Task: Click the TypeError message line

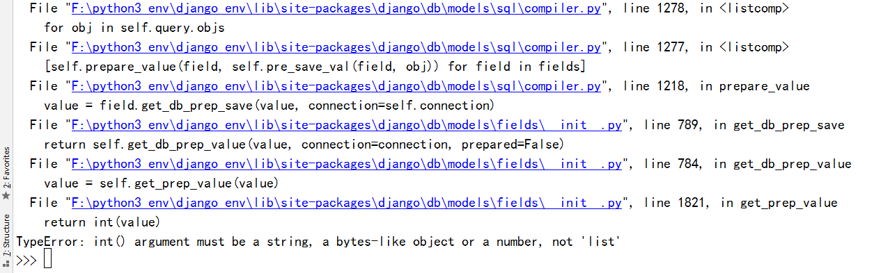Action: coord(318,242)
